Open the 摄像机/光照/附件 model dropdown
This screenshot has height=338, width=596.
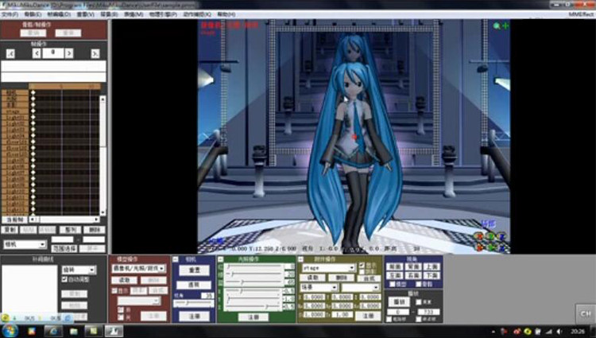(139, 269)
